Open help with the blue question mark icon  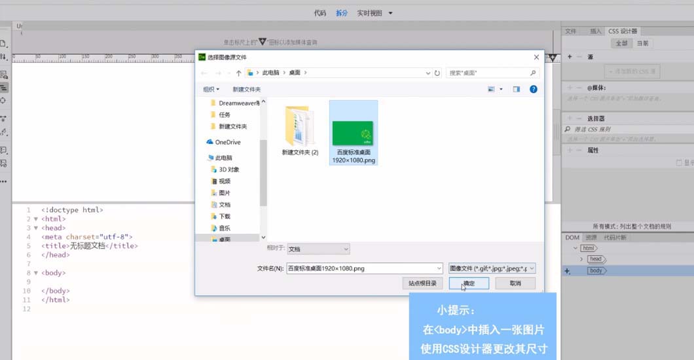pyautogui.click(x=534, y=89)
